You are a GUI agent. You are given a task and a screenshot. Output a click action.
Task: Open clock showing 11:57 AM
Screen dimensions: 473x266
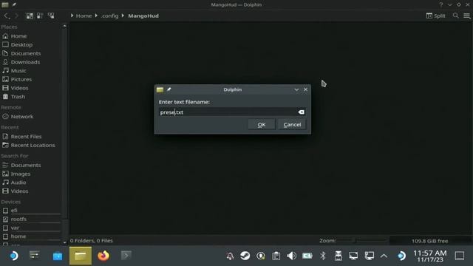point(430,256)
